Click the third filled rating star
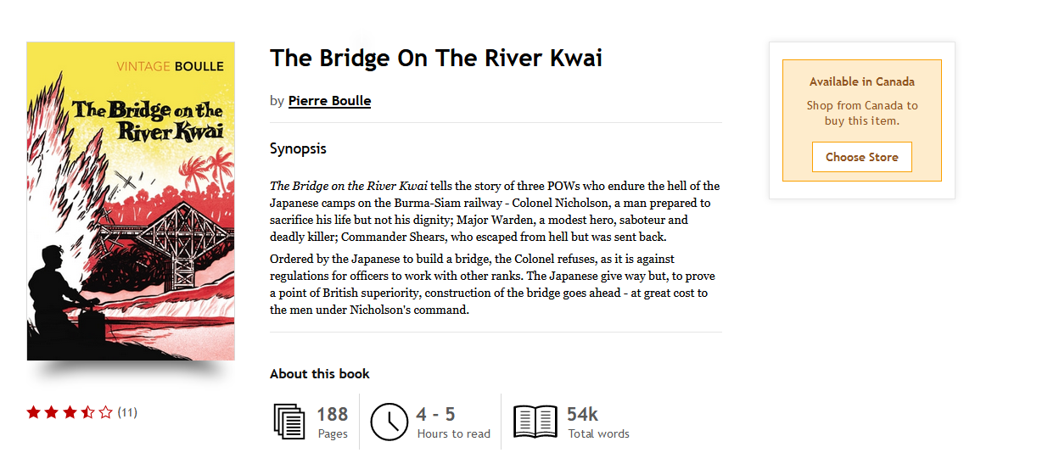This screenshot has width=1048, height=464. coord(70,412)
